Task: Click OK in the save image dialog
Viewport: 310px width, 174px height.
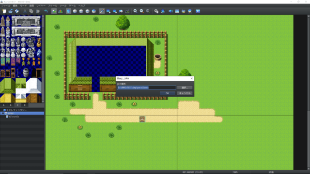Action: (x=167, y=93)
